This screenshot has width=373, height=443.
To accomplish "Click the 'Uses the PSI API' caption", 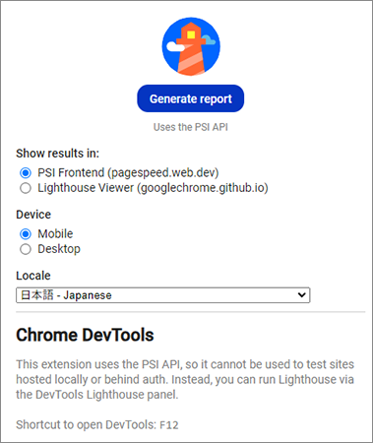I will pos(191,127).
